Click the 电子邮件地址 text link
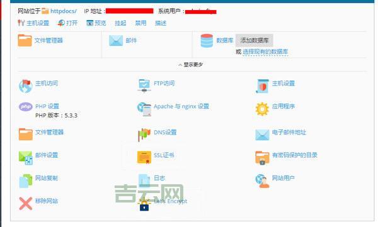Screen dimensions: 378x227 coord(289,132)
